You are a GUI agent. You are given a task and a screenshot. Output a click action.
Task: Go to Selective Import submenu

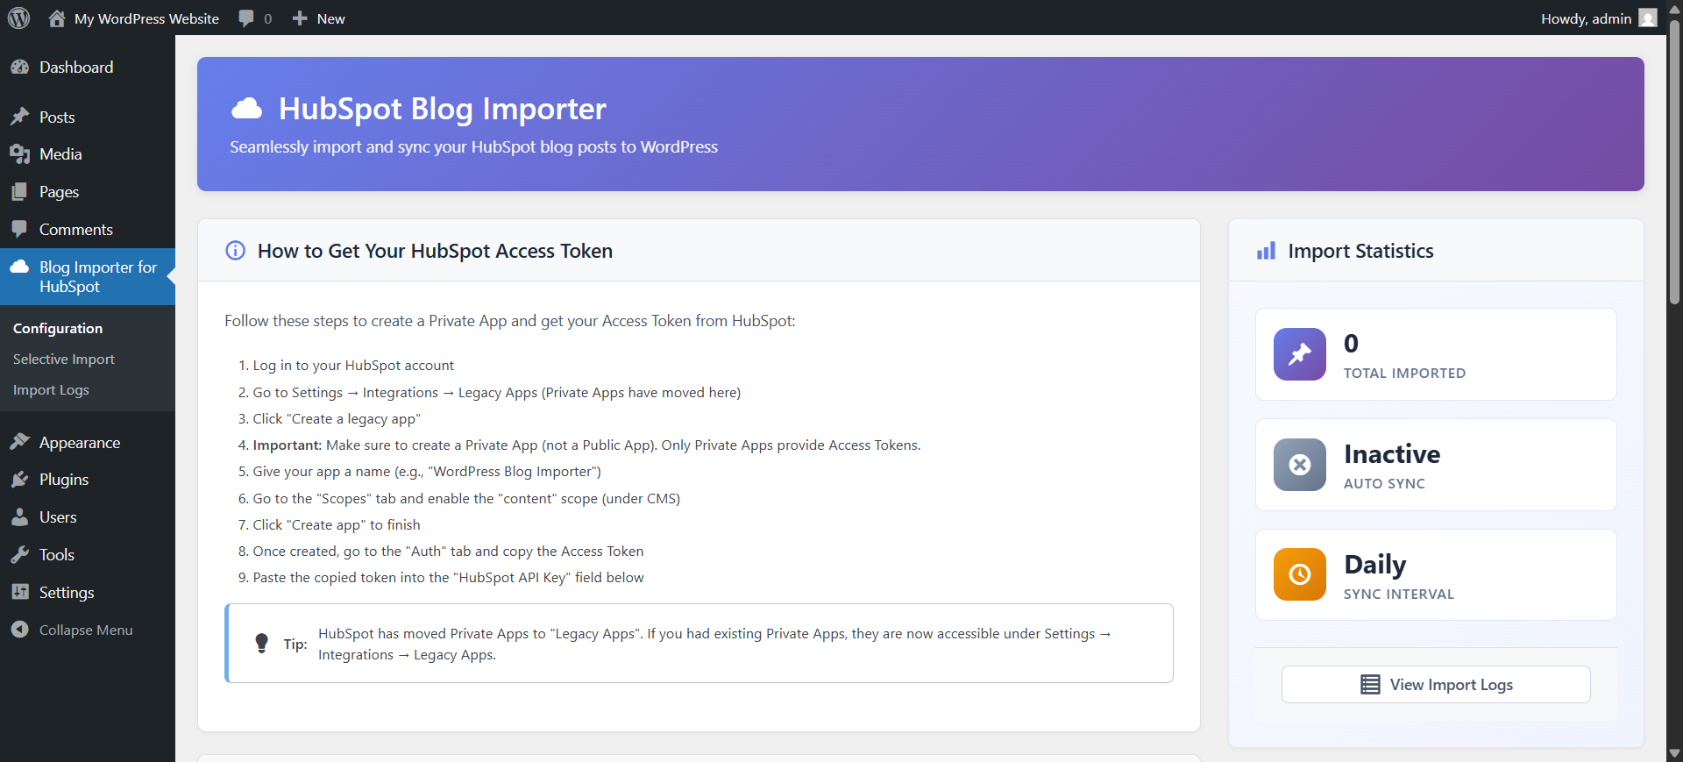click(x=63, y=360)
